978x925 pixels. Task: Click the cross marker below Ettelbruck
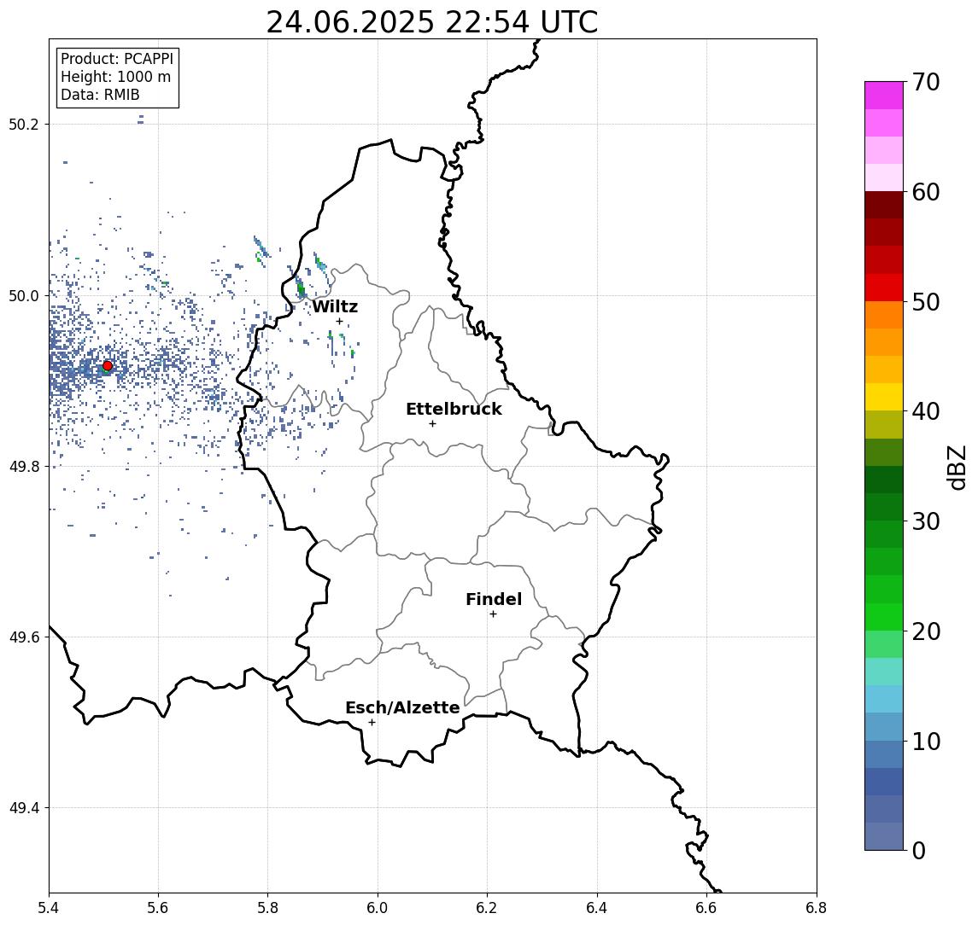(x=432, y=424)
